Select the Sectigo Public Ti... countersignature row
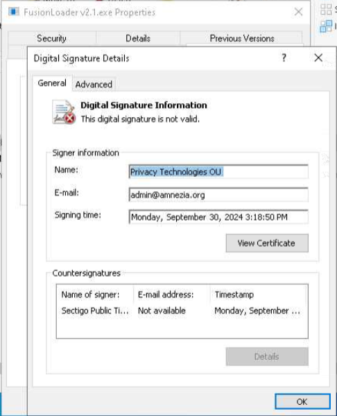337x416 pixels. pos(182,311)
